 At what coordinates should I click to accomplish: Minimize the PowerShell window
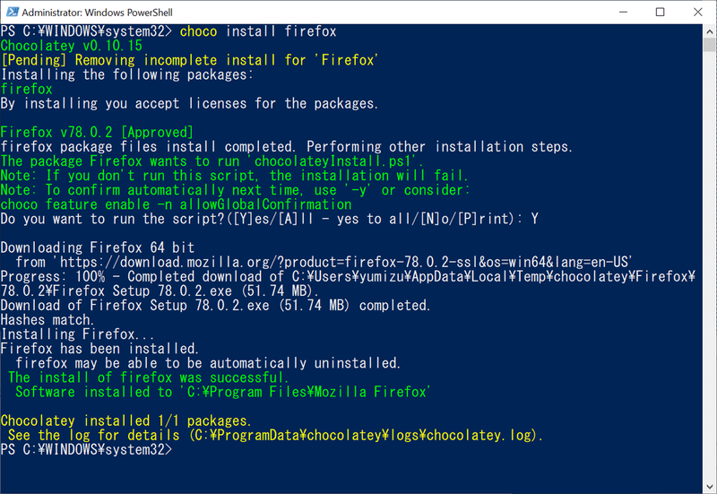point(623,12)
